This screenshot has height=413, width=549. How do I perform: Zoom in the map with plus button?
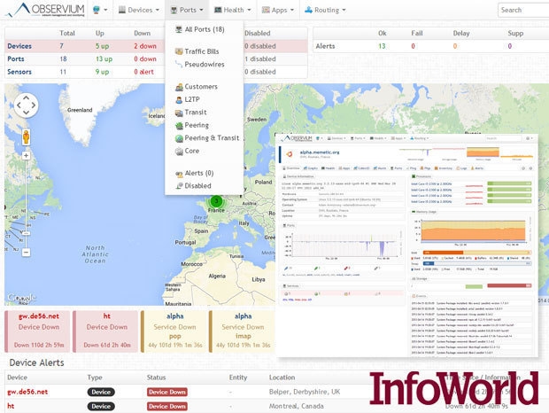(x=27, y=155)
